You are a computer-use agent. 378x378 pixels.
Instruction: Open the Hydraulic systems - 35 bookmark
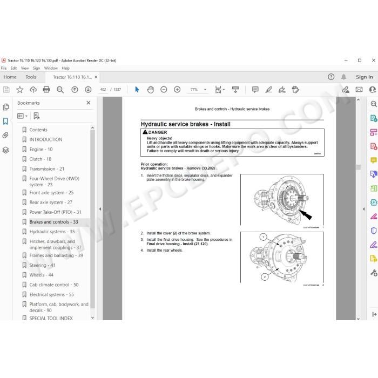click(x=52, y=232)
